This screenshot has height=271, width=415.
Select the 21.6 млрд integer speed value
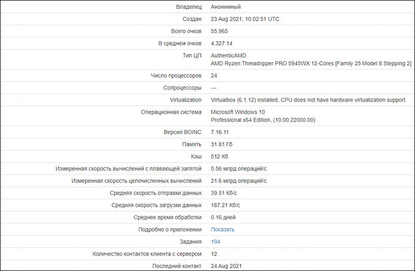coord(239,180)
